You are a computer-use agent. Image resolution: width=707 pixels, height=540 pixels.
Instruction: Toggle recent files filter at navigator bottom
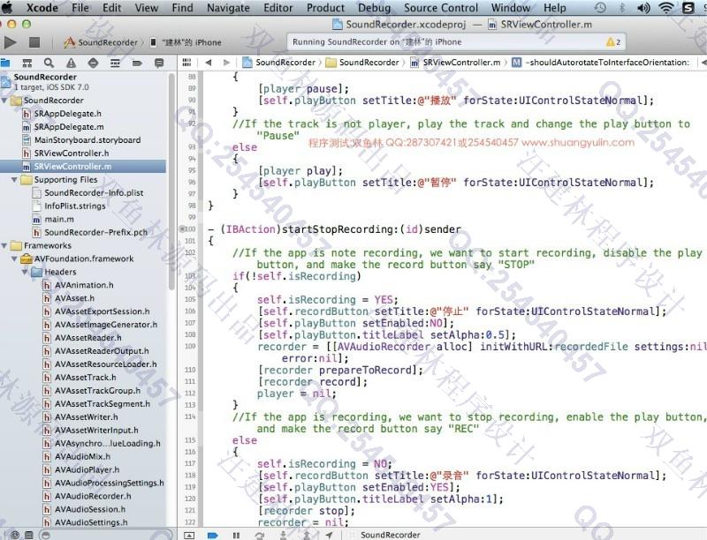(15, 535)
